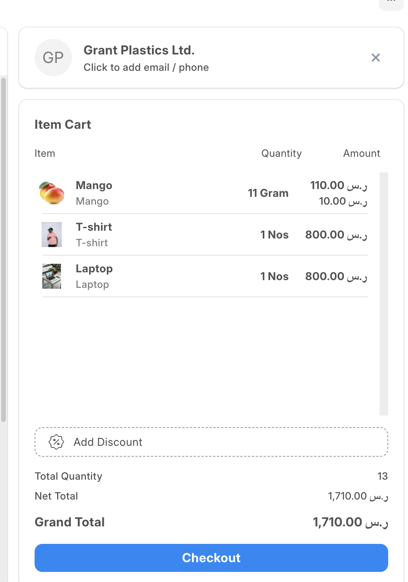Click the GP customer avatar icon
This screenshot has height=582, width=408.
pyautogui.click(x=53, y=58)
